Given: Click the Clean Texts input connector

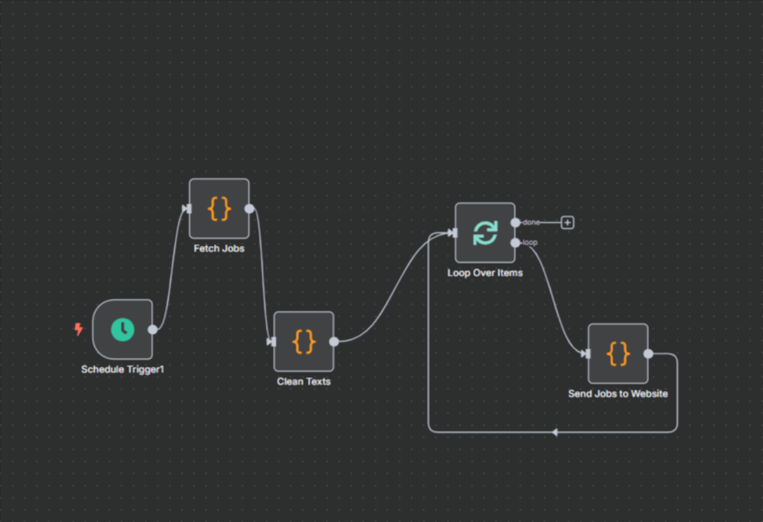Looking at the screenshot, I should pos(272,341).
